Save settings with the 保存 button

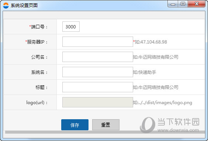coord(75,125)
